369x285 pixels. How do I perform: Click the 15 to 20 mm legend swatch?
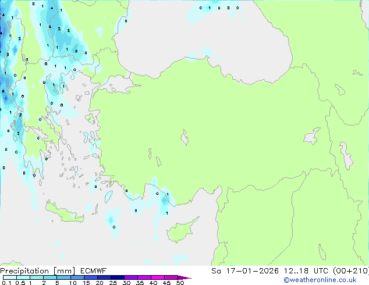(90, 277)
